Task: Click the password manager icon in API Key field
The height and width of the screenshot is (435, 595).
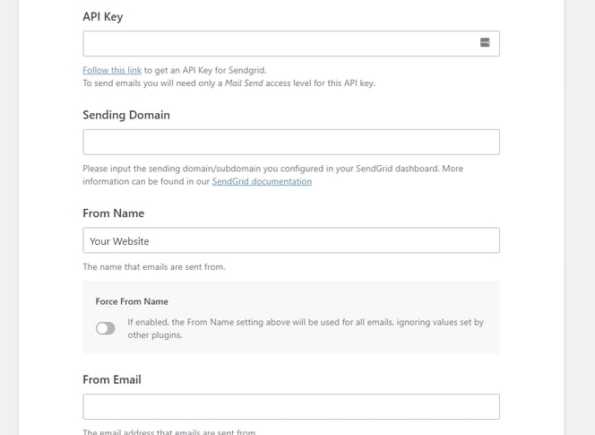Action: pyautogui.click(x=485, y=43)
